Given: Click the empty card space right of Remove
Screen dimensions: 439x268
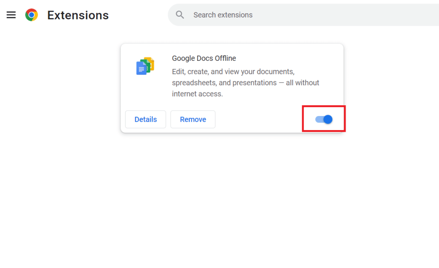Looking at the screenshot, I should pyautogui.click(x=257, y=119).
